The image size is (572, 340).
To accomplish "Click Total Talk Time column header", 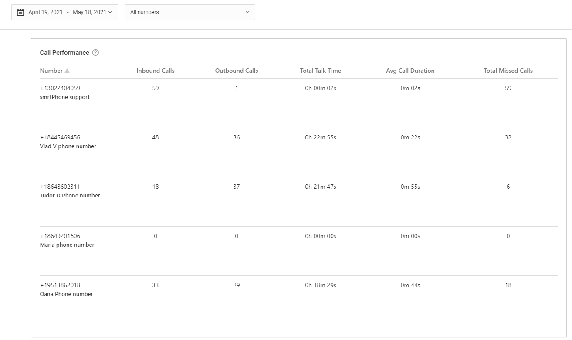I will [320, 71].
